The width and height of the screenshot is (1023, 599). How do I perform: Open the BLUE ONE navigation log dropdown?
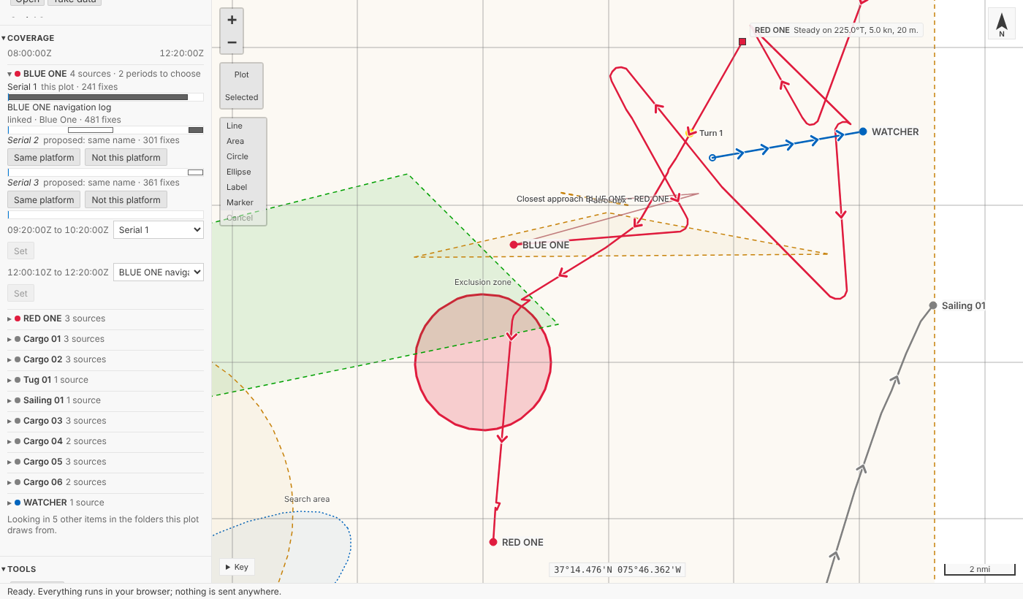tap(159, 272)
